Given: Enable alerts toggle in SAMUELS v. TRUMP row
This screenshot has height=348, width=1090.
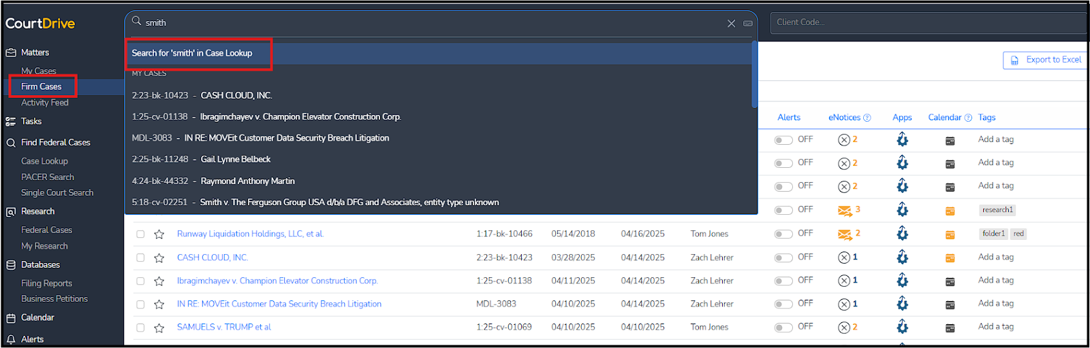Looking at the screenshot, I should point(783,328).
